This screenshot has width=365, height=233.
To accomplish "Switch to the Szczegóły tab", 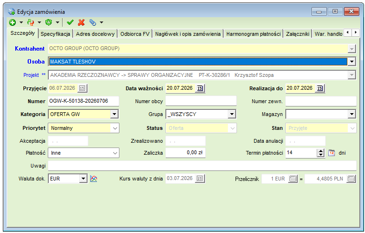I will click(x=22, y=33).
